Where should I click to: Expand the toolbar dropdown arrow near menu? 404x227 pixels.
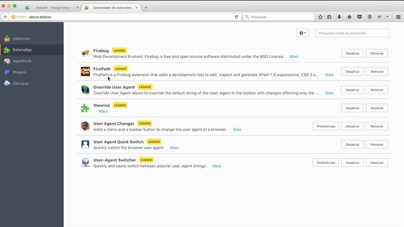tap(387, 17)
